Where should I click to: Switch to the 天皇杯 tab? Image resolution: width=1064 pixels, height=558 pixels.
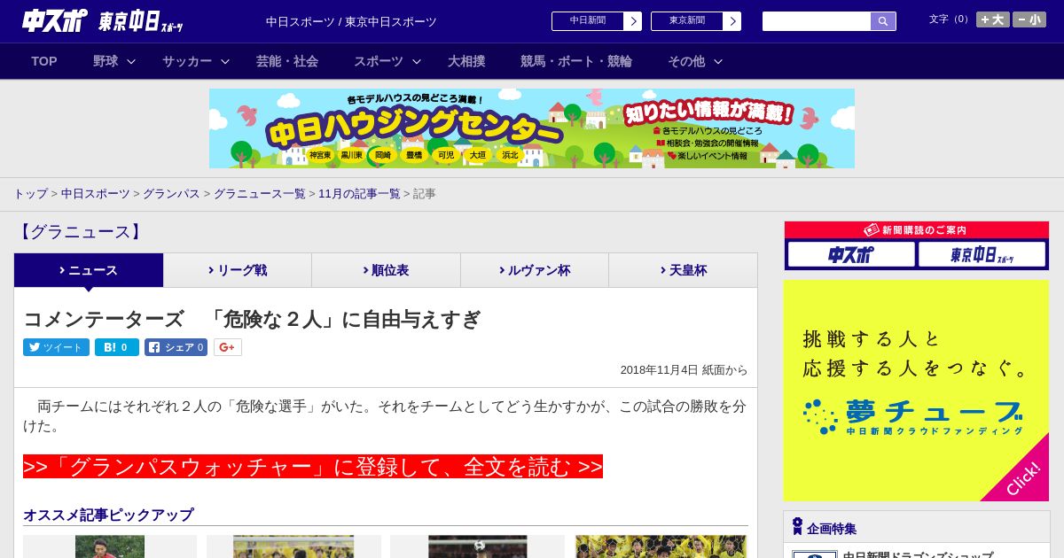683,270
